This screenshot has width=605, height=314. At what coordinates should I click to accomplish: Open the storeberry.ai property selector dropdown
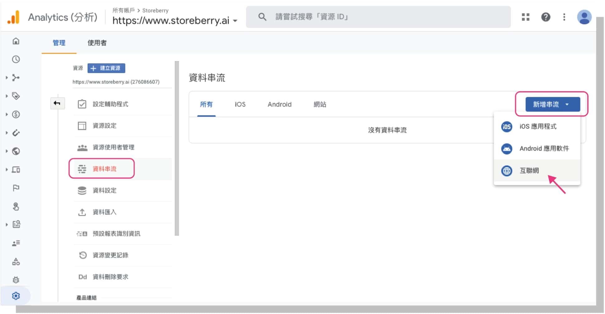tap(175, 21)
